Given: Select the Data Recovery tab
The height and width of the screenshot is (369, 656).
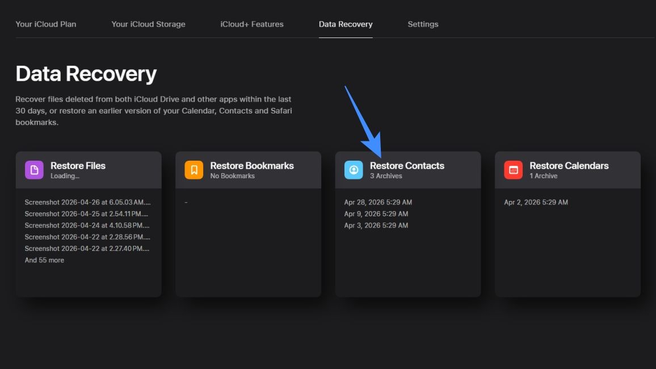Looking at the screenshot, I should (x=346, y=24).
